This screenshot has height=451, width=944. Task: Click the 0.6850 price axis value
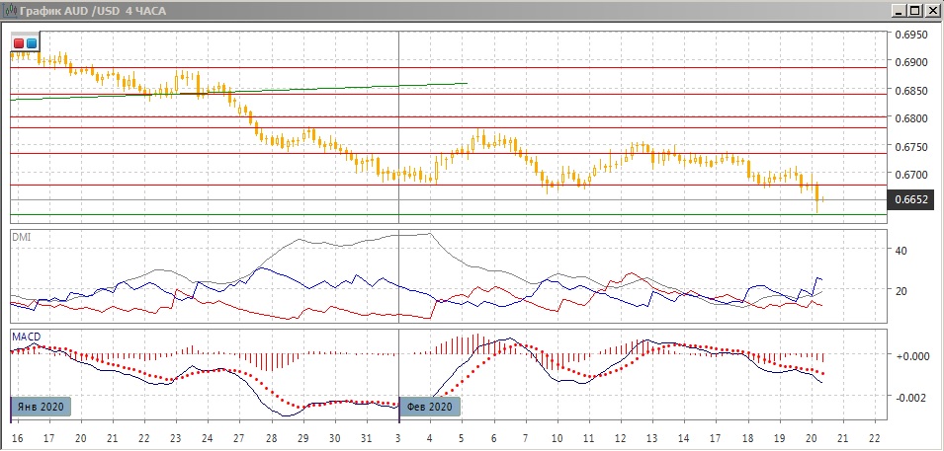(911, 91)
